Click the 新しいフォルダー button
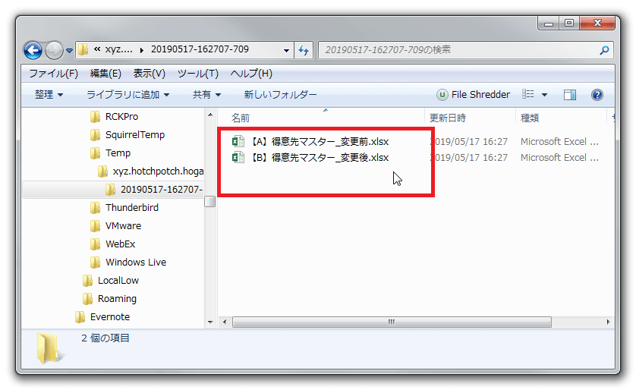The image size is (636, 390). 280,95
